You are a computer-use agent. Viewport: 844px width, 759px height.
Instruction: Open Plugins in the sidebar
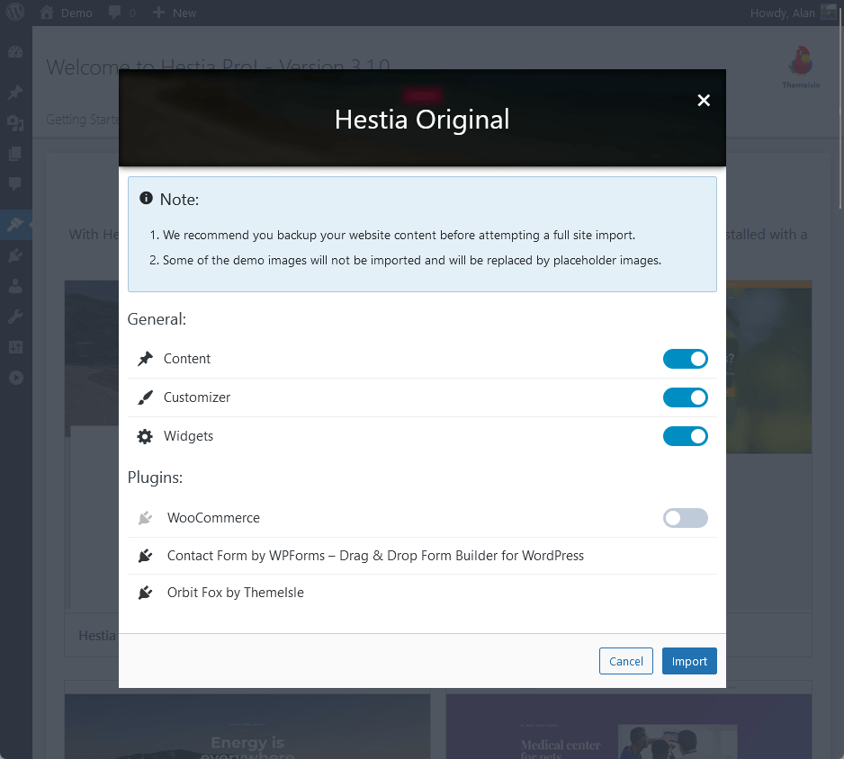point(15,255)
